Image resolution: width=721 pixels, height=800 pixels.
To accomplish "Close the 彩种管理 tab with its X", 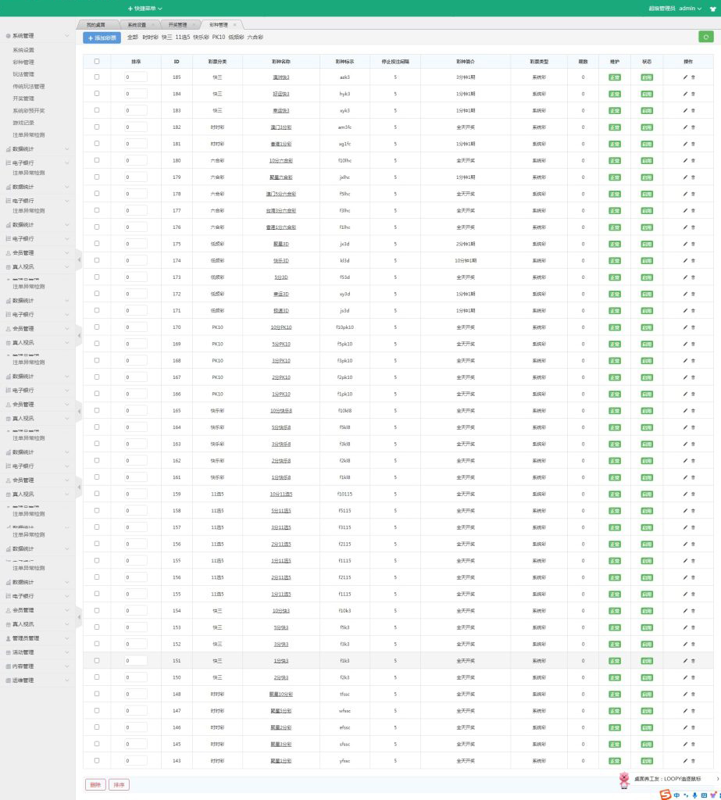I will coord(235,25).
